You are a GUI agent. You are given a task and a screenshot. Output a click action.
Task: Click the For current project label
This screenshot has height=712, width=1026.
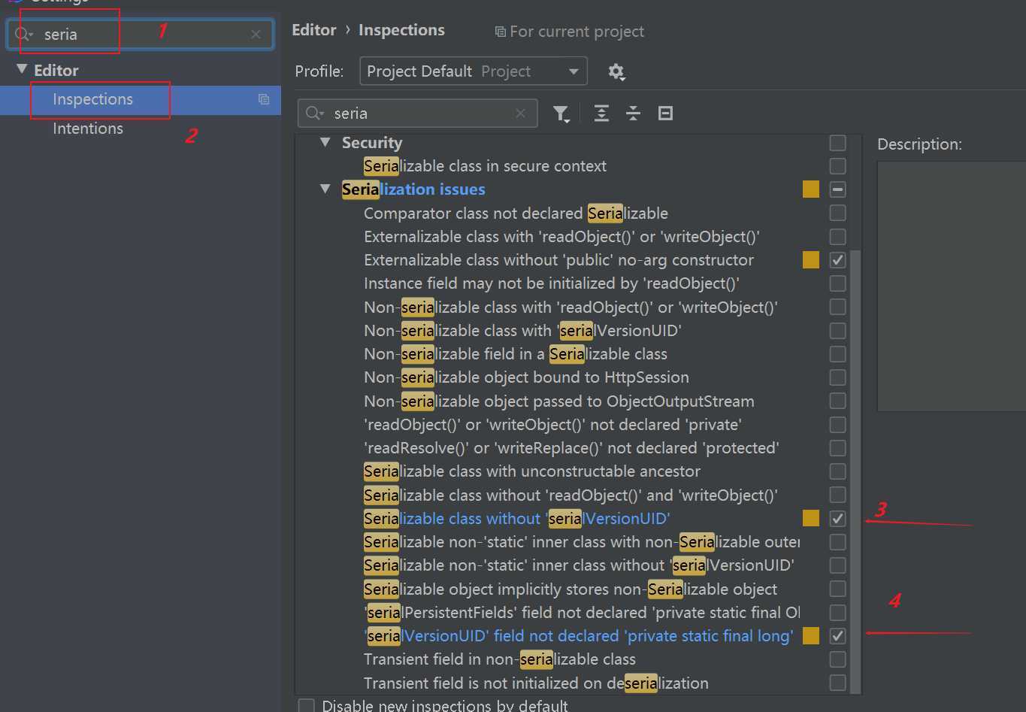click(569, 32)
